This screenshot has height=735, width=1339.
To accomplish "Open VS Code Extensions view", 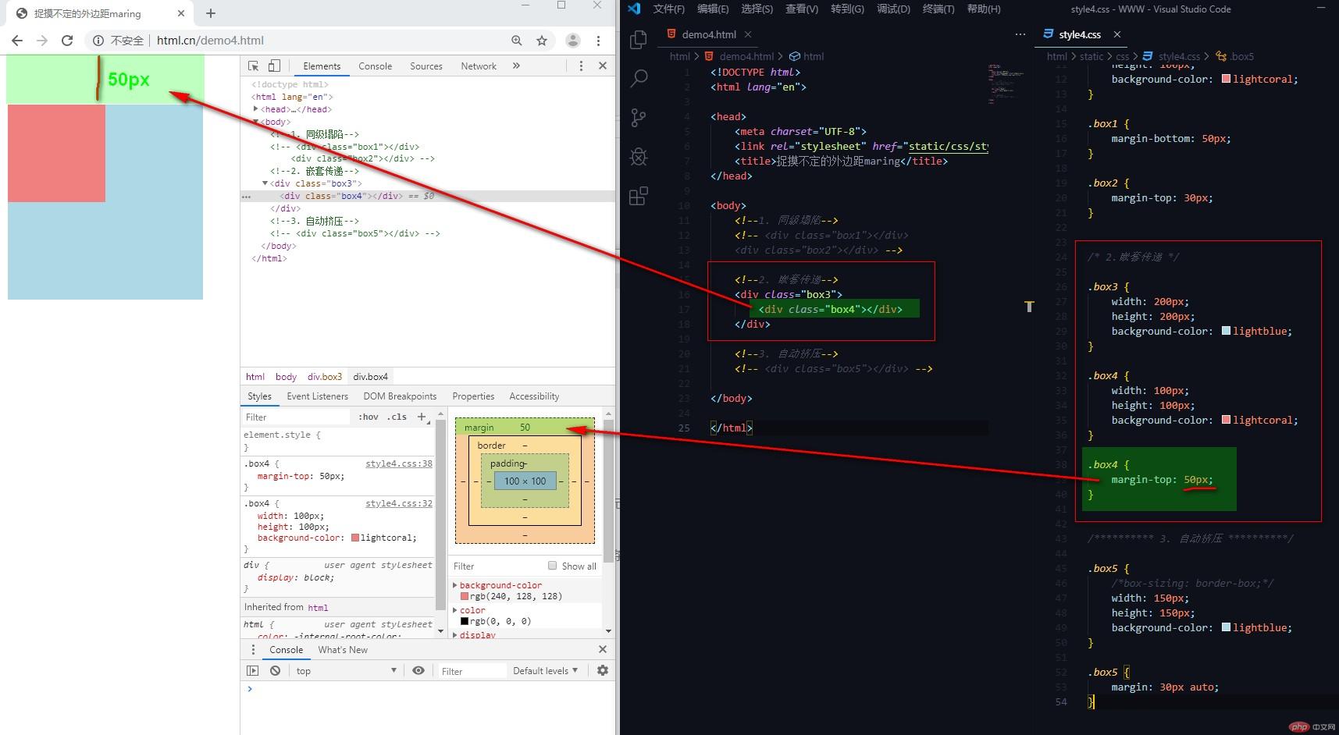I will point(639,196).
